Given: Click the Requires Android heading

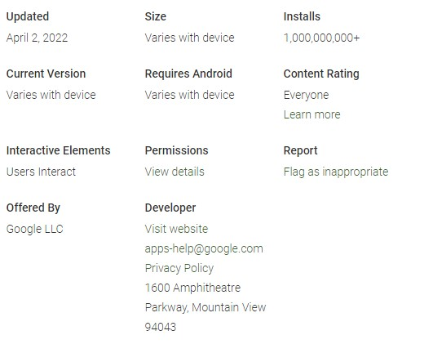Looking at the screenshot, I should coord(188,74).
